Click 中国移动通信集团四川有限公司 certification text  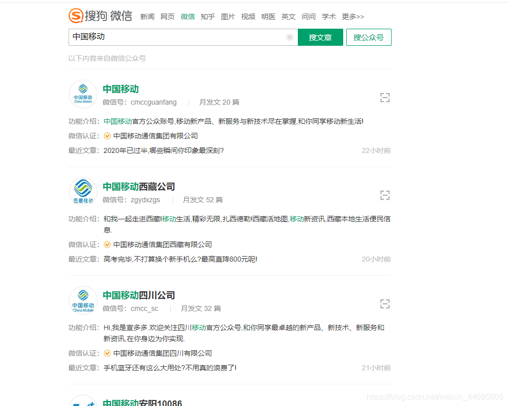point(163,353)
